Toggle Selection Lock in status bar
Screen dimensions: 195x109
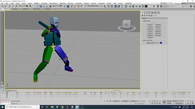point(108,101)
